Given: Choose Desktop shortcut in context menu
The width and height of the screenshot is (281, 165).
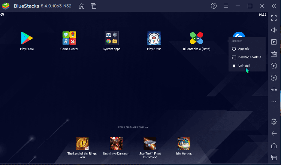Looking at the screenshot, I should point(247,57).
